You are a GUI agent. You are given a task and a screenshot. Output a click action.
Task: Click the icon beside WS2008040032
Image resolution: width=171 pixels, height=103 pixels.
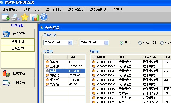coord(94,84)
